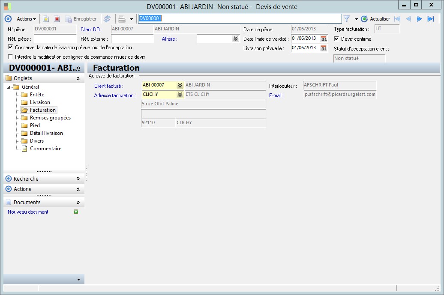Image resolution: width=444 pixels, height=295 pixels.
Task: Click the printer icon in toolbar
Action: point(121,19)
